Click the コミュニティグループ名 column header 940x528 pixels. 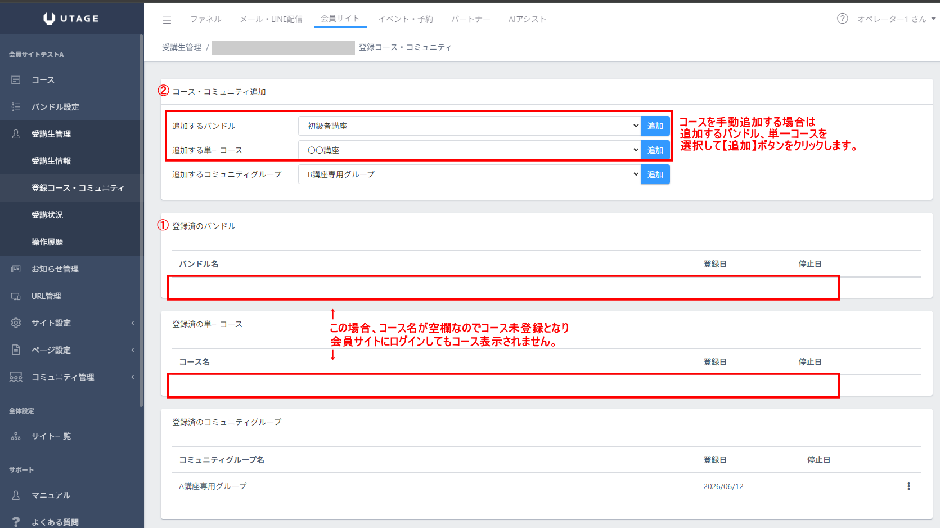[x=222, y=460]
